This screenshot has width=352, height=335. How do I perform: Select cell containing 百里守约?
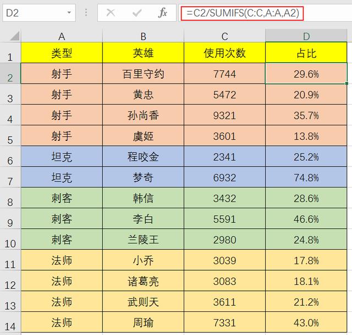click(x=143, y=74)
